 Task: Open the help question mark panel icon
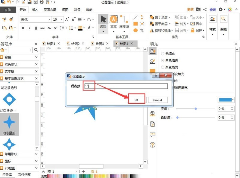[x=152, y=145]
